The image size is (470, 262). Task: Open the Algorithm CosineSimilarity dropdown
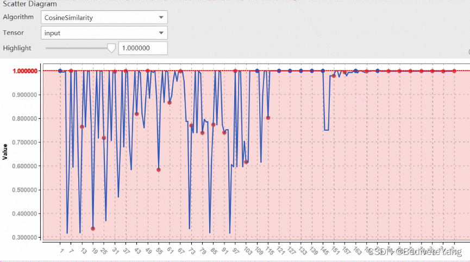104,17
